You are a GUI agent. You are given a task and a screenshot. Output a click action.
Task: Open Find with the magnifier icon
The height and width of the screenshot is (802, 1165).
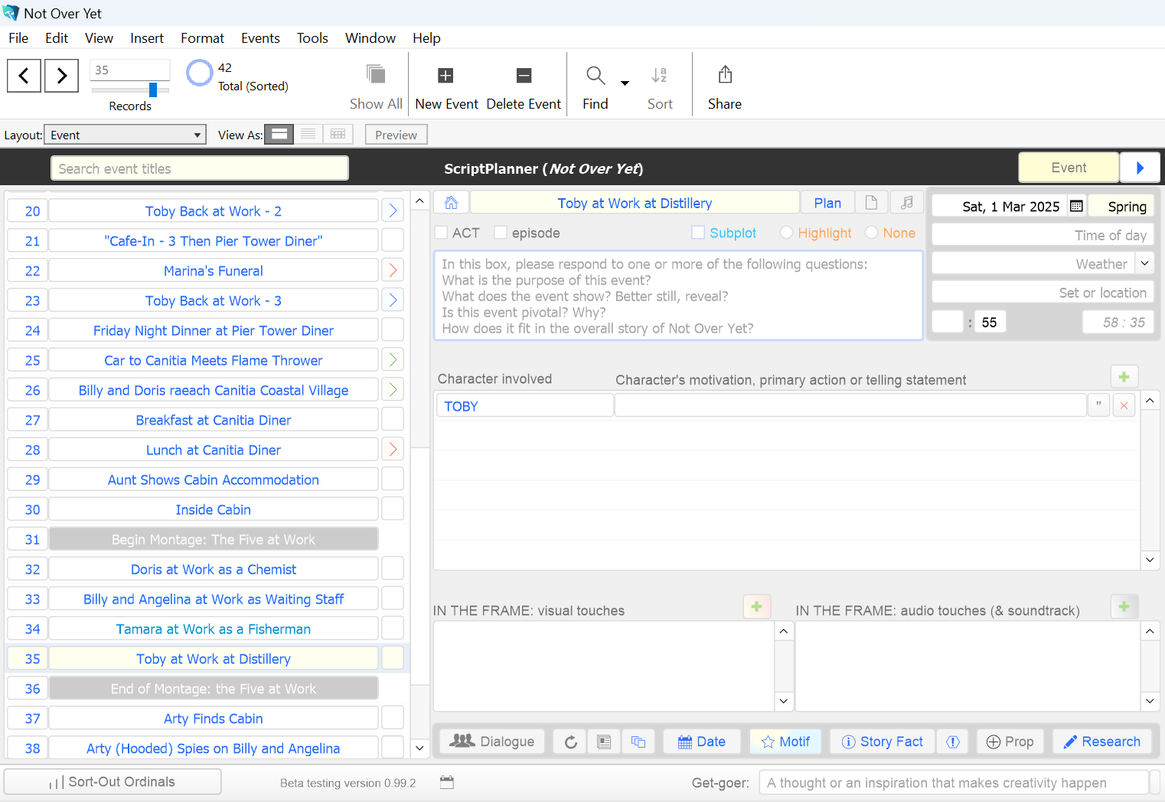click(x=596, y=76)
